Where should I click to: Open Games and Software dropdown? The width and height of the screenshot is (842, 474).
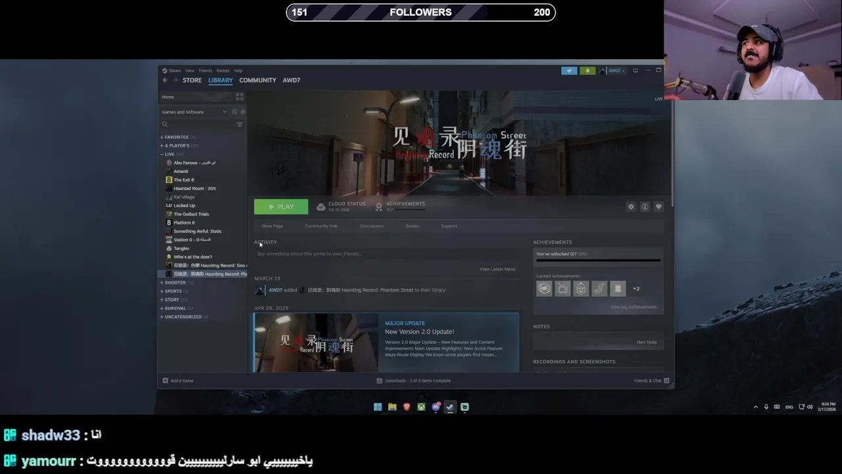click(194, 112)
